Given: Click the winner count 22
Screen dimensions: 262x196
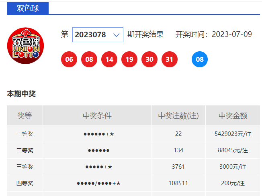Looking at the screenshot, I should [x=178, y=134].
